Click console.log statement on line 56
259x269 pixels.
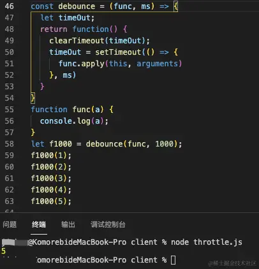point(74,121)
